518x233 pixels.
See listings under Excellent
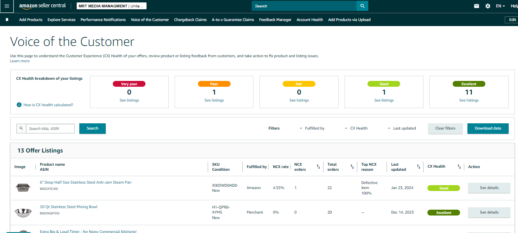(x=469, y=100)
